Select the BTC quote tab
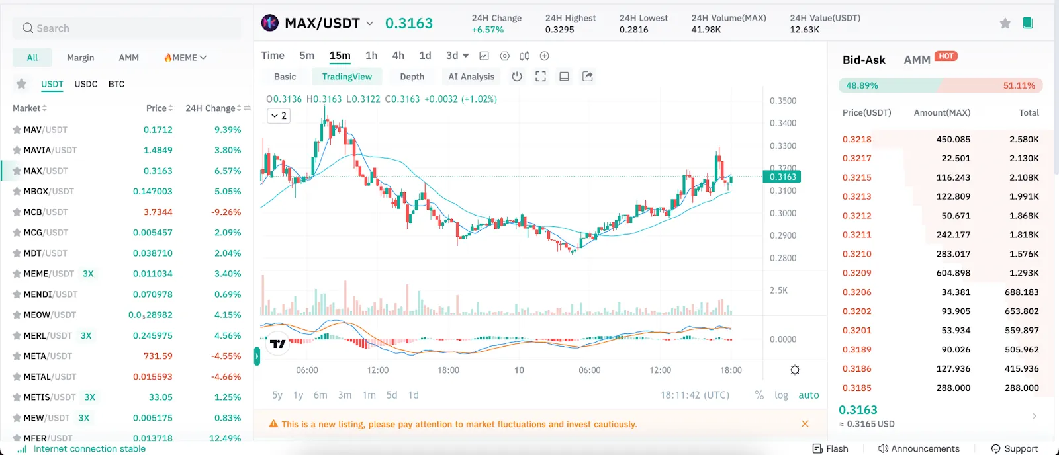 coord(116,84)
